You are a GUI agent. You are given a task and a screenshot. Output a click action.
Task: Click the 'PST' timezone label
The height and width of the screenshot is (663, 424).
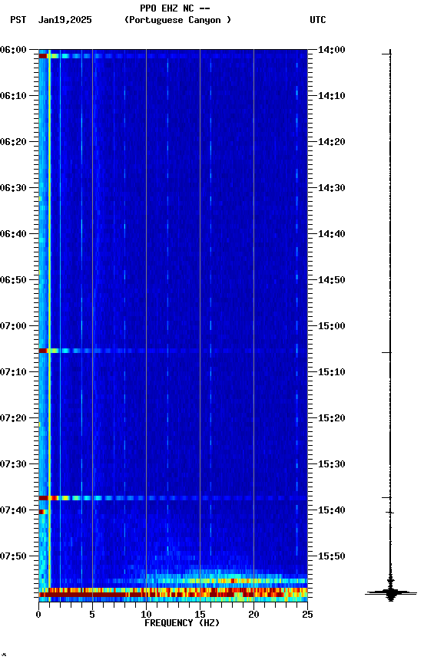click(x=18, y=20)
